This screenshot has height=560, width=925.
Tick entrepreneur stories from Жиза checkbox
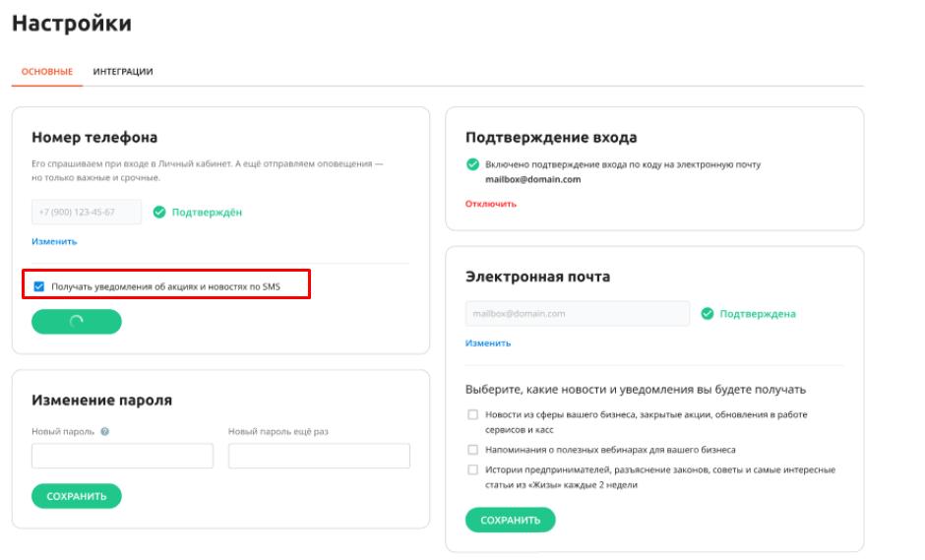[472, 469]
